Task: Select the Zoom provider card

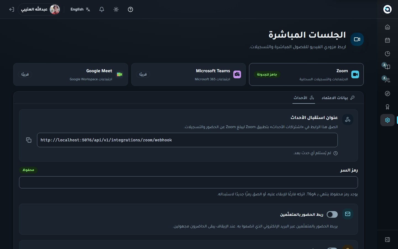Action: pos(306,74)
